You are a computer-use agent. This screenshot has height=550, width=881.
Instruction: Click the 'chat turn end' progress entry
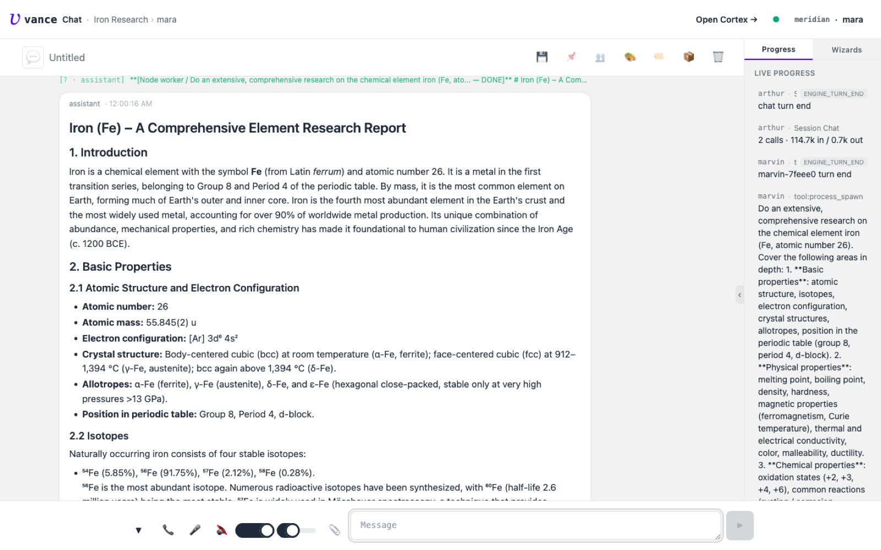(x=784, y=106)
